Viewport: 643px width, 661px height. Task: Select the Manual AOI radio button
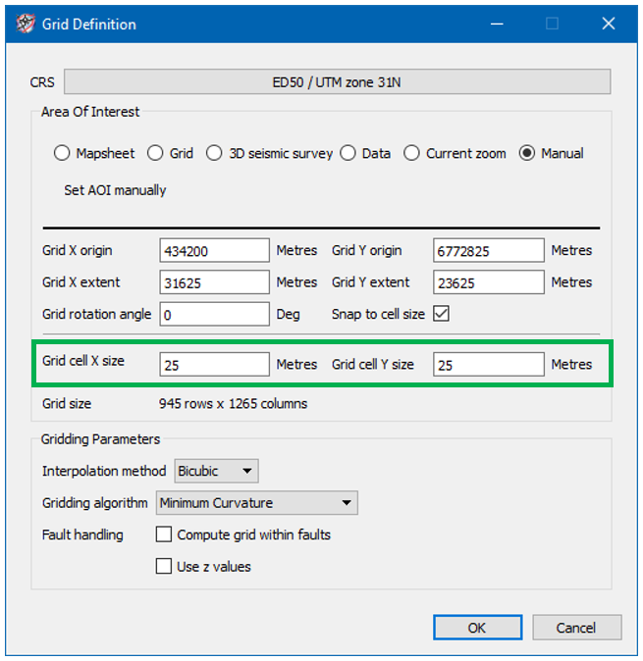click(x=528, y=153)
